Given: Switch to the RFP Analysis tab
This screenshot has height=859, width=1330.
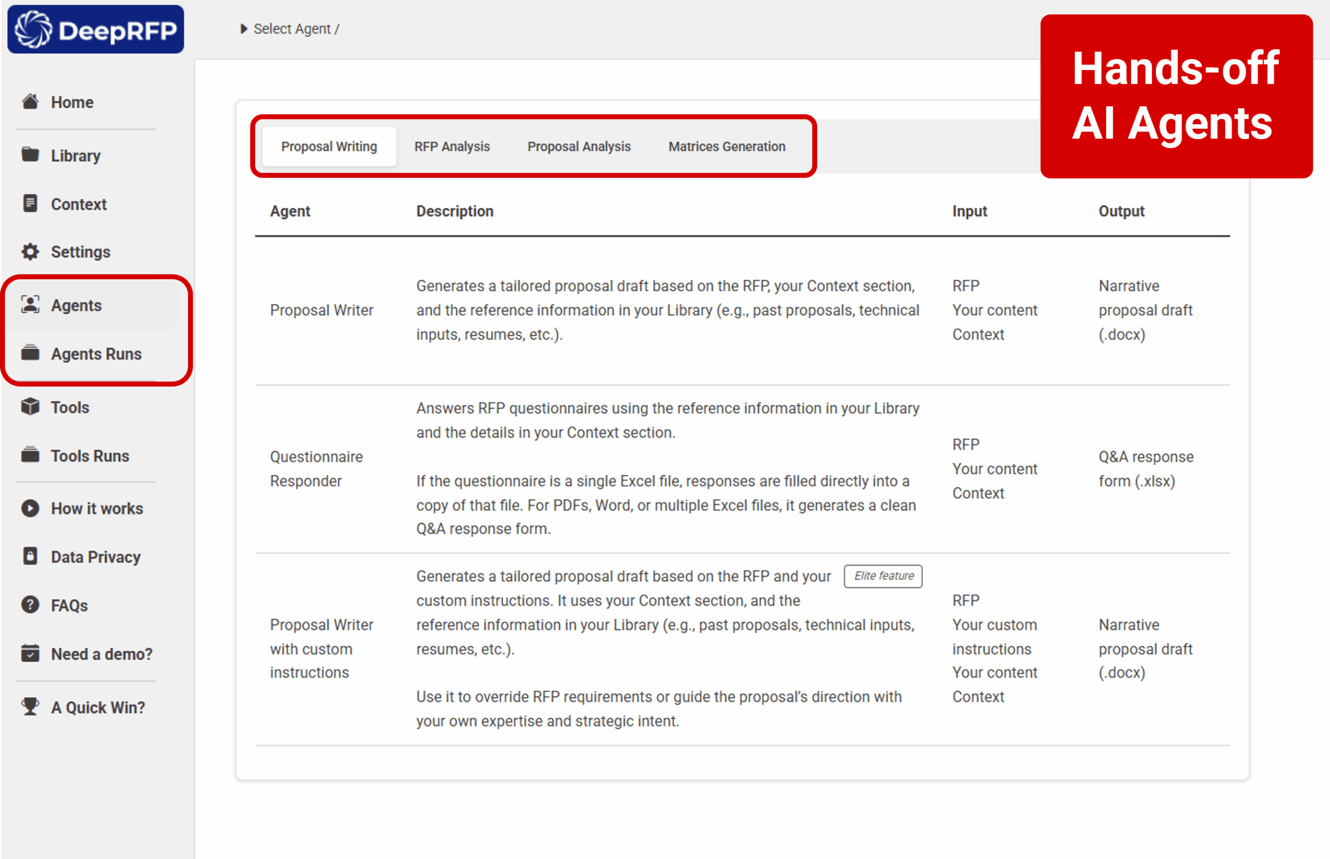Looking at the screenshot, I should 451,146.
